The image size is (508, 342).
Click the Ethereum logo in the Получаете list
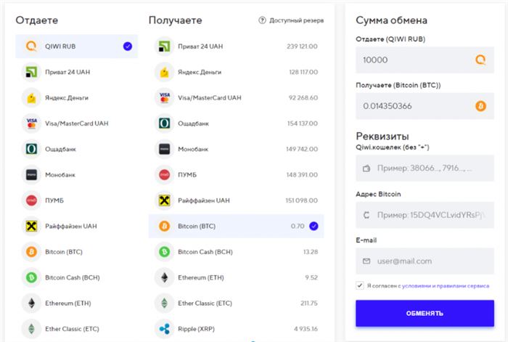pos(164,277)
